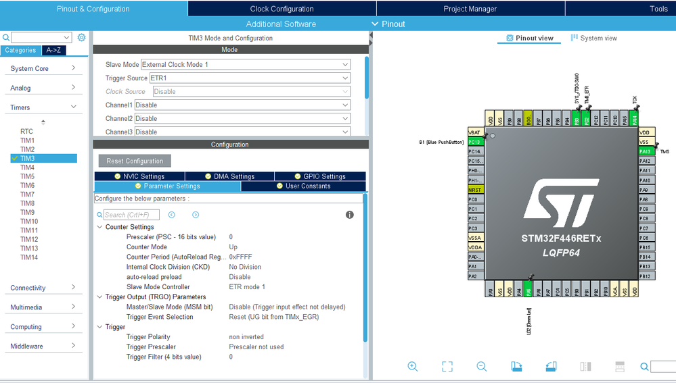This screenshot has height=383, width=676.
Task: Collapse Timers category
Action: coord(43,107)
